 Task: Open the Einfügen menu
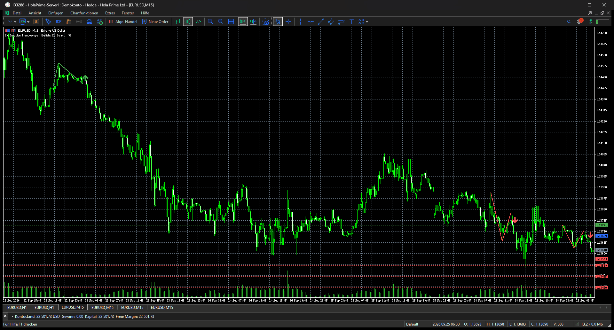click(x=56, y=13)
